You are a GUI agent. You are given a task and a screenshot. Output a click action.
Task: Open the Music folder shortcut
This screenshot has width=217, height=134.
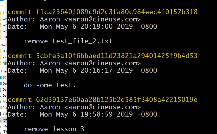pyautogui.click(x=4, y=102)
